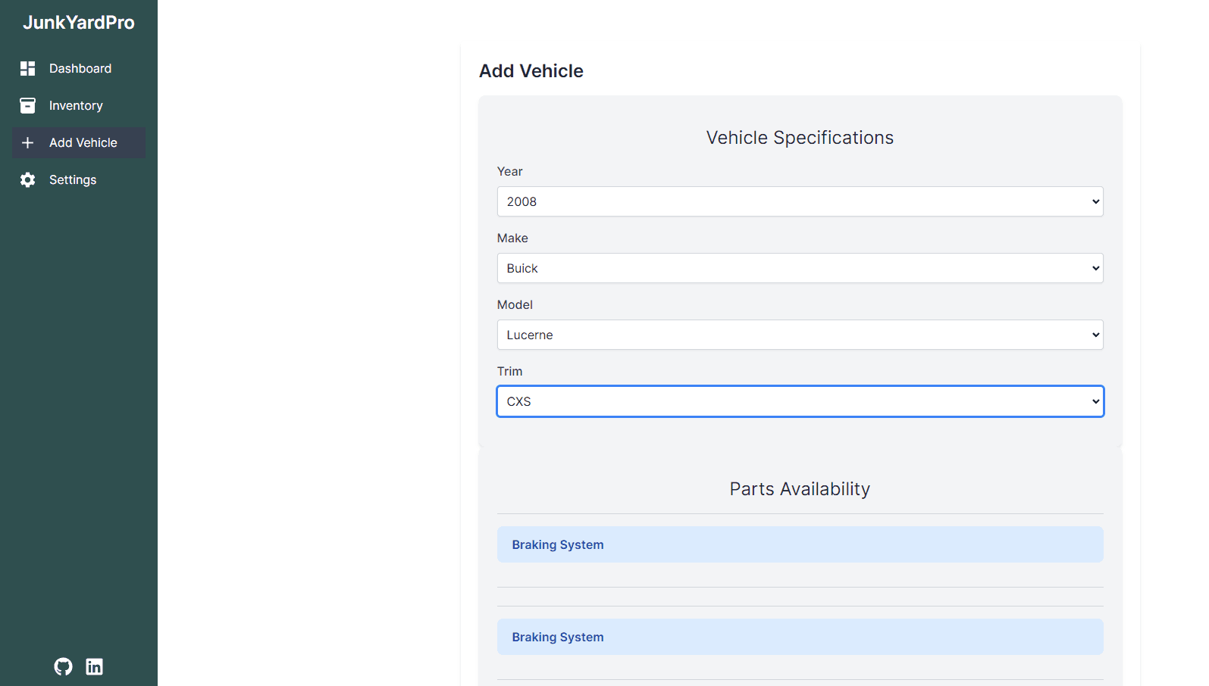Click the Settings gear icon
This screenshot has width=1209, height=686.
coord(28,180)
